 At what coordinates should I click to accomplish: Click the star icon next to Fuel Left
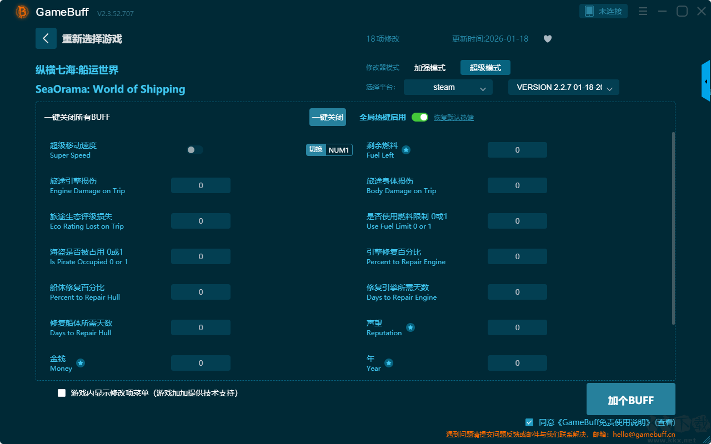[x=406, y=150]
